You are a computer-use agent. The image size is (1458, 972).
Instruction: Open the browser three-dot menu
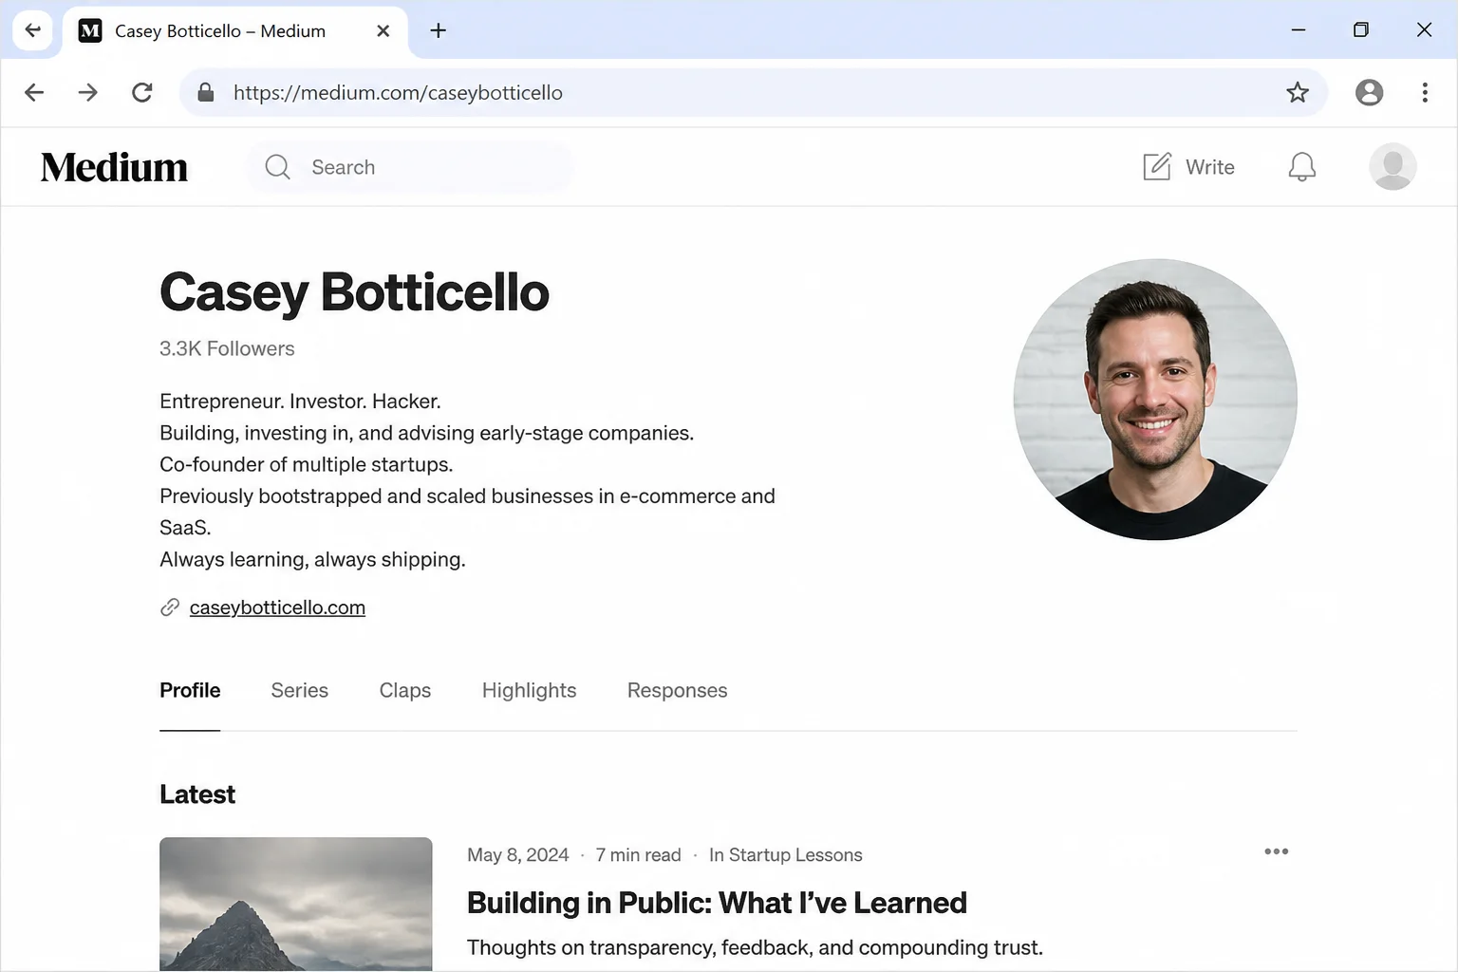click(1425, 92)
